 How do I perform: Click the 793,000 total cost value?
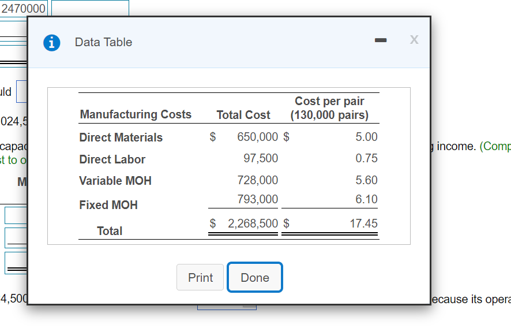pyautogui.click(x=257, y=199)
